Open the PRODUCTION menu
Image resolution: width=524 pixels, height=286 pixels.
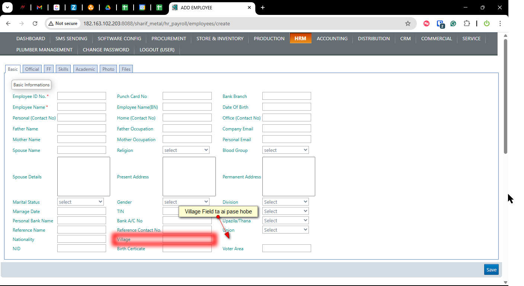269,38
